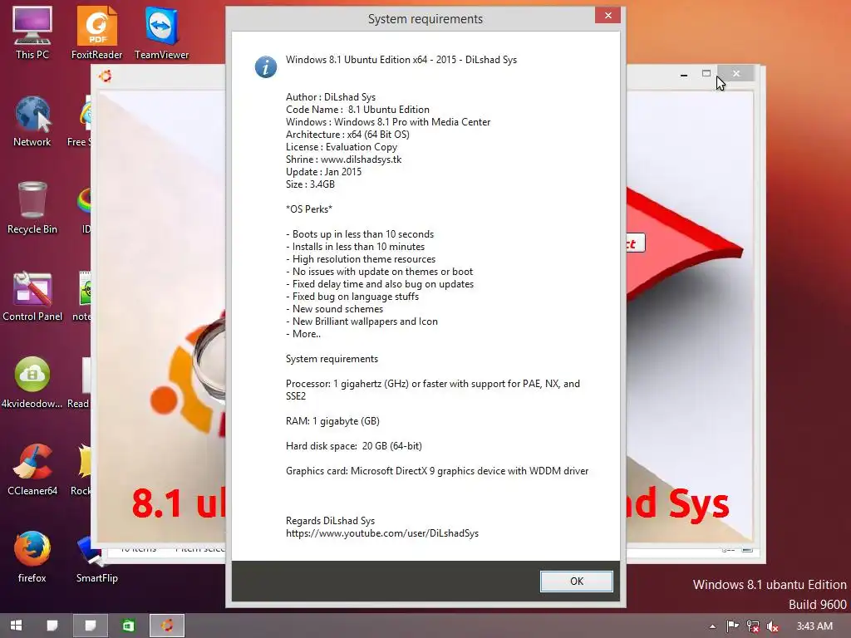The height and width of the screenshot is (638, 851).
Task: Open the network tray icon
Action: pos(753,626)
